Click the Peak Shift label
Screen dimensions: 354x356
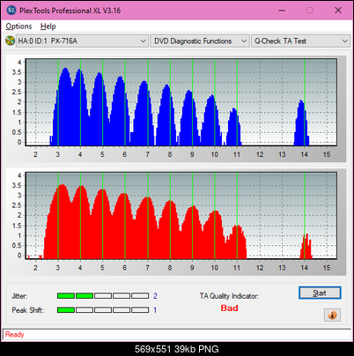(x=28, y=310)
